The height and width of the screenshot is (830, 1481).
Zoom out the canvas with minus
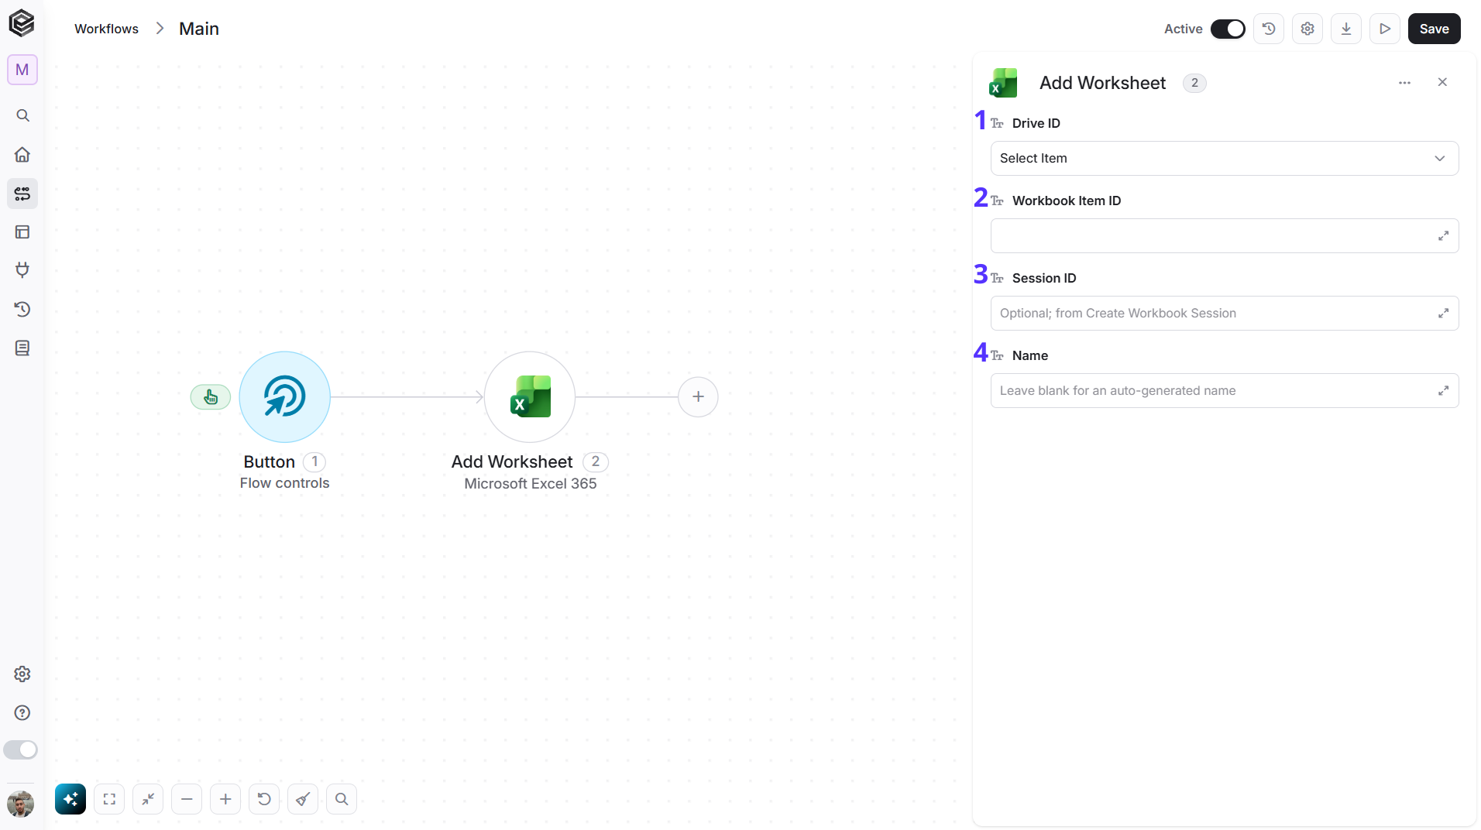[187, 799]
